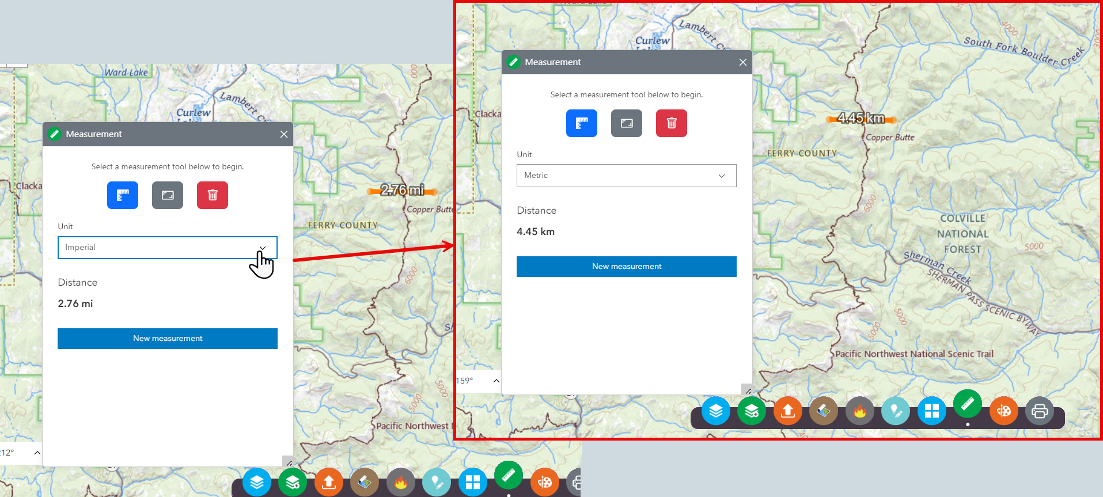Open the draw palette icon beside the printer
Screen dimensions: 1103x497
tap(1004, 411)
